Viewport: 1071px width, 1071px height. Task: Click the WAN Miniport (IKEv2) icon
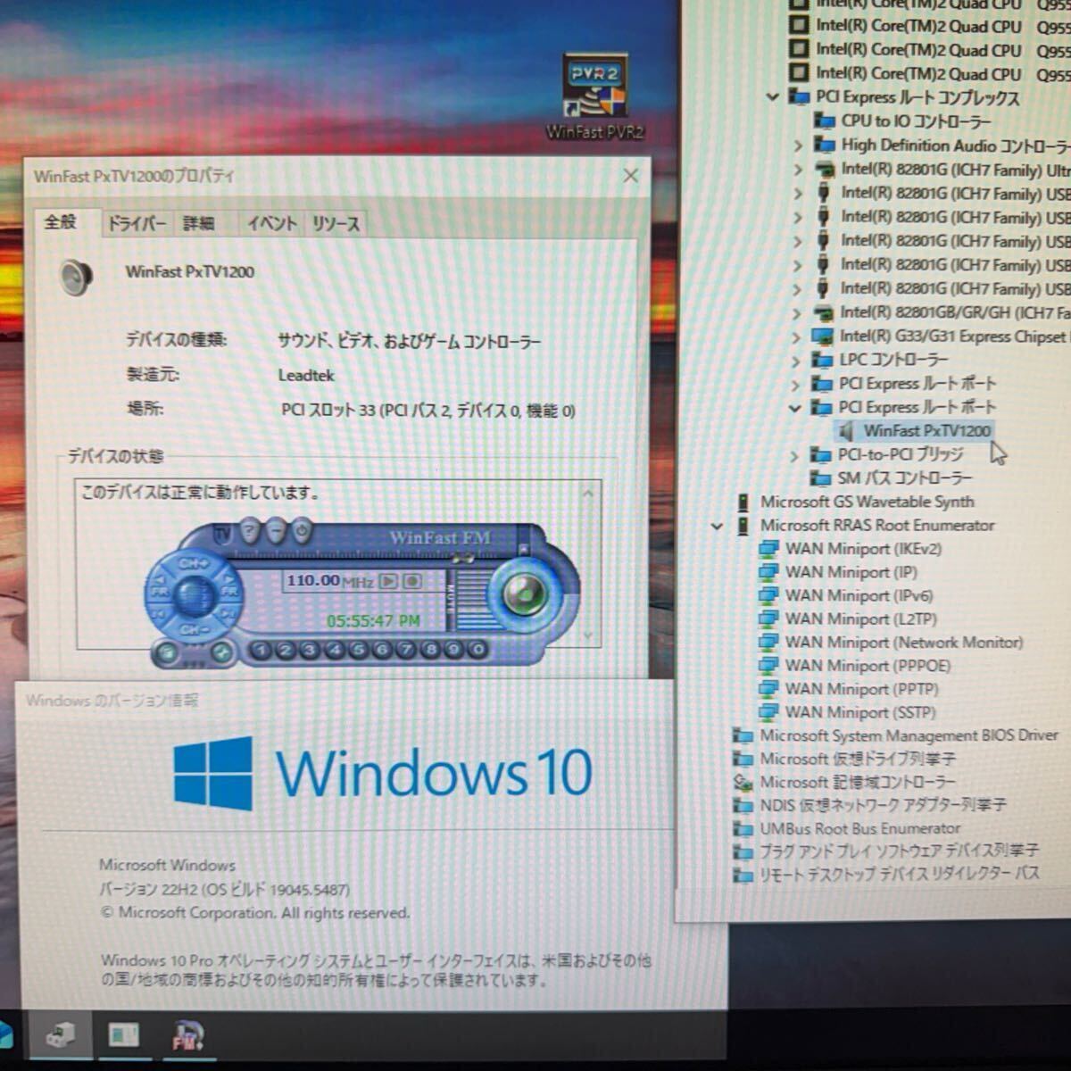click(768, 549)
